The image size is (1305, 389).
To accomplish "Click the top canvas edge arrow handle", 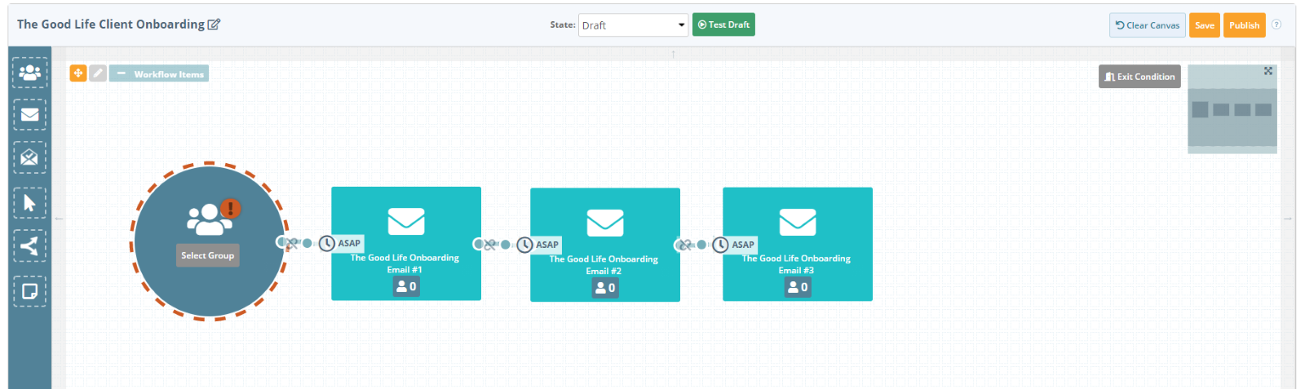I will click(673, 55).
